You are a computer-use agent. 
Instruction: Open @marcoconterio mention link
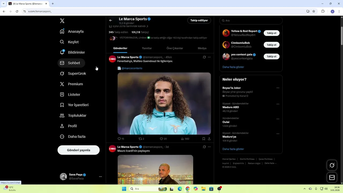tap(132, 68)
